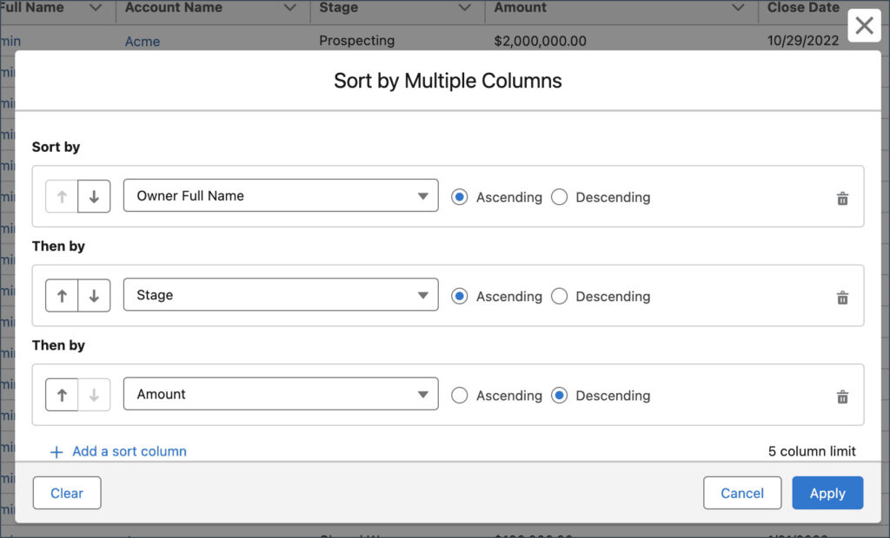Select Descending for Owner Full Name
The image size is (890, 538).
point(560,197)
